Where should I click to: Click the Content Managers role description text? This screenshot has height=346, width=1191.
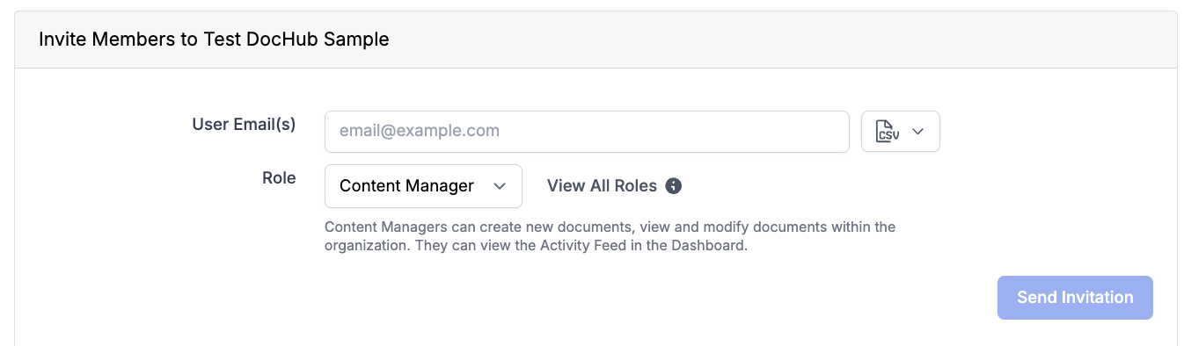pos(610,236)
